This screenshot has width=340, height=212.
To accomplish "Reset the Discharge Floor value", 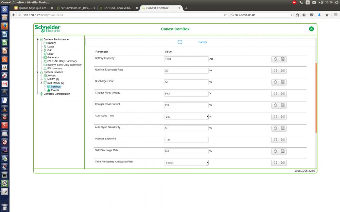I will [275, 82].
